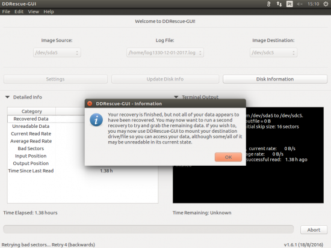The image size is (331, 248).
Task: Open the Image Source dropdown
Action: pyautogui.click(x=57, y=53)
